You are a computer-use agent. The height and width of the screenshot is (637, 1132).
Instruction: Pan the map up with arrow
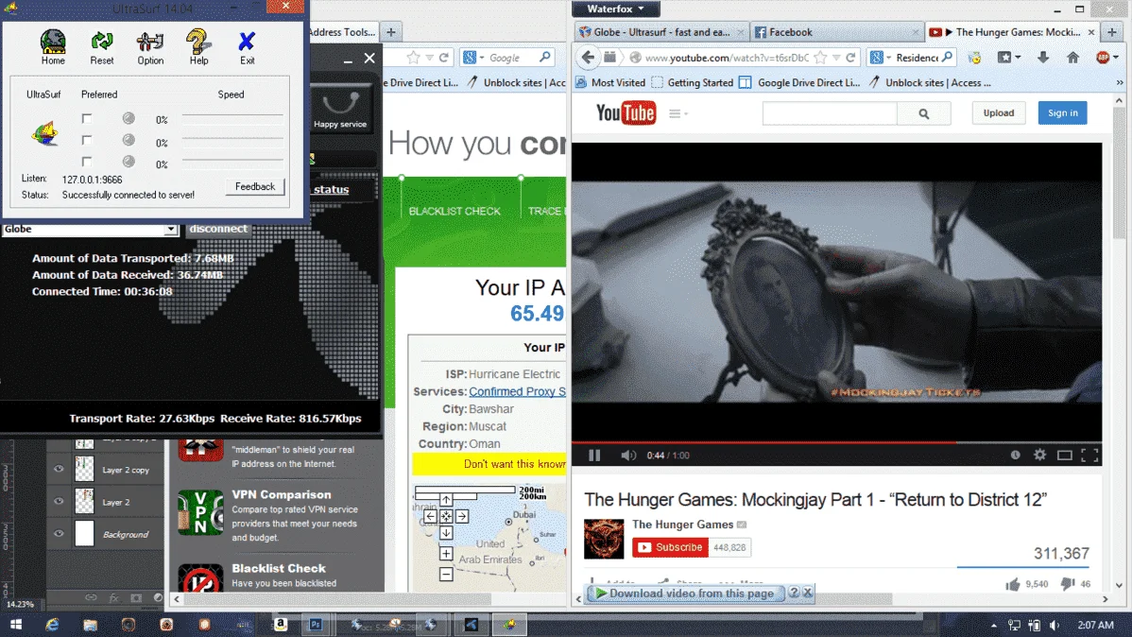[x=446, y=500]
